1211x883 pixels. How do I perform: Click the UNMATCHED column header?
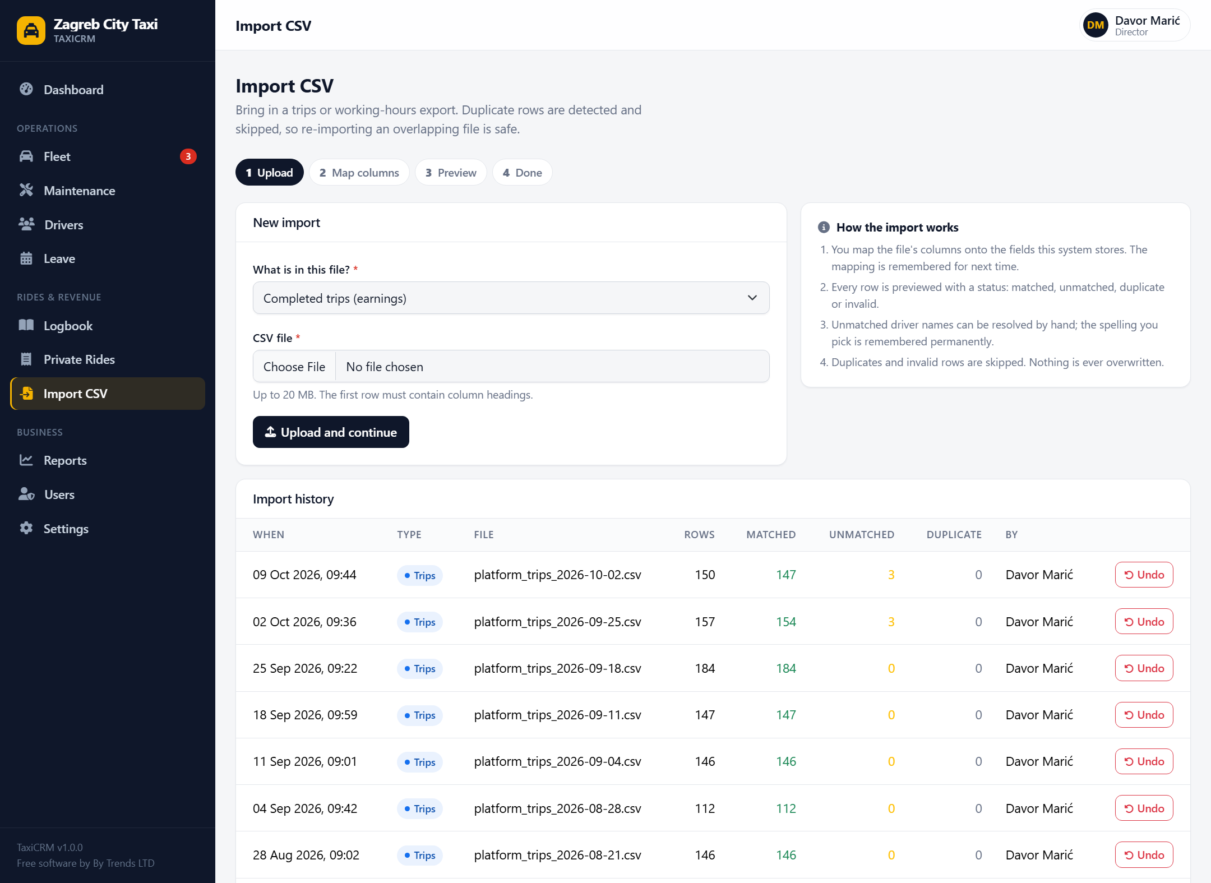coord(862,534)
